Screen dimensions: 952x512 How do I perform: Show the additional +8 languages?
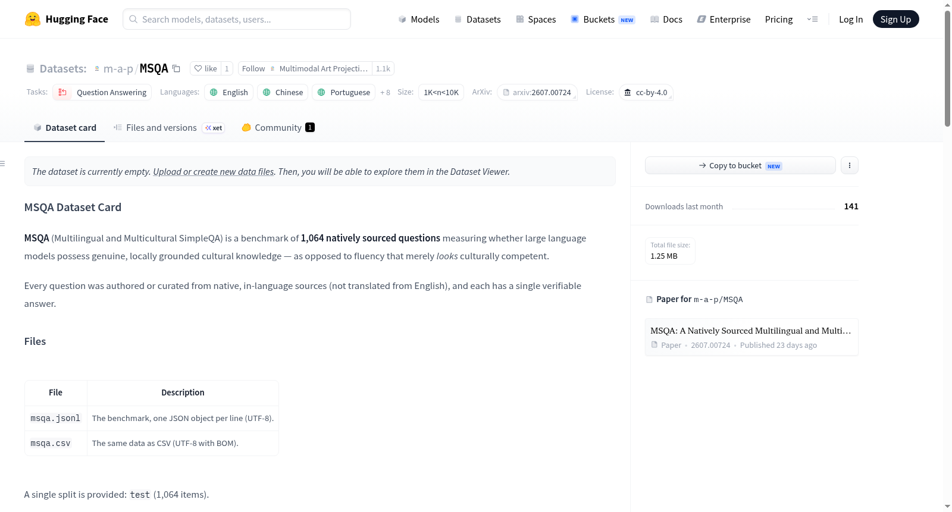[385, 92]
